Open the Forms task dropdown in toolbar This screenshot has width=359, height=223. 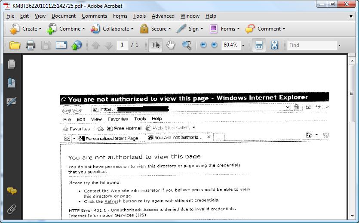click(x=224, y=29)
